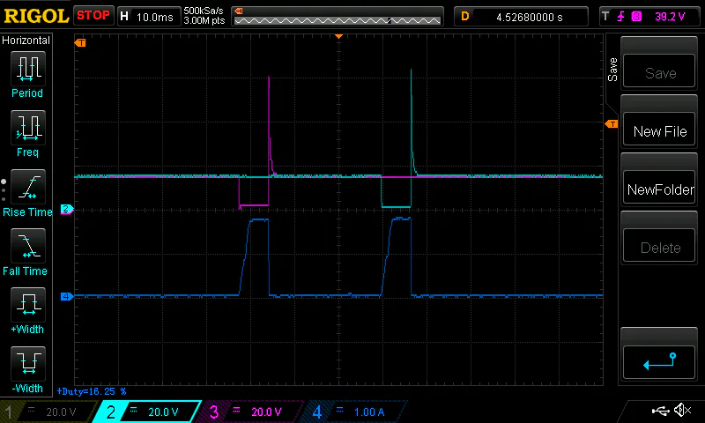Choose the Fall Time measurement icon

pyautogui.click(x=26, y=247)
